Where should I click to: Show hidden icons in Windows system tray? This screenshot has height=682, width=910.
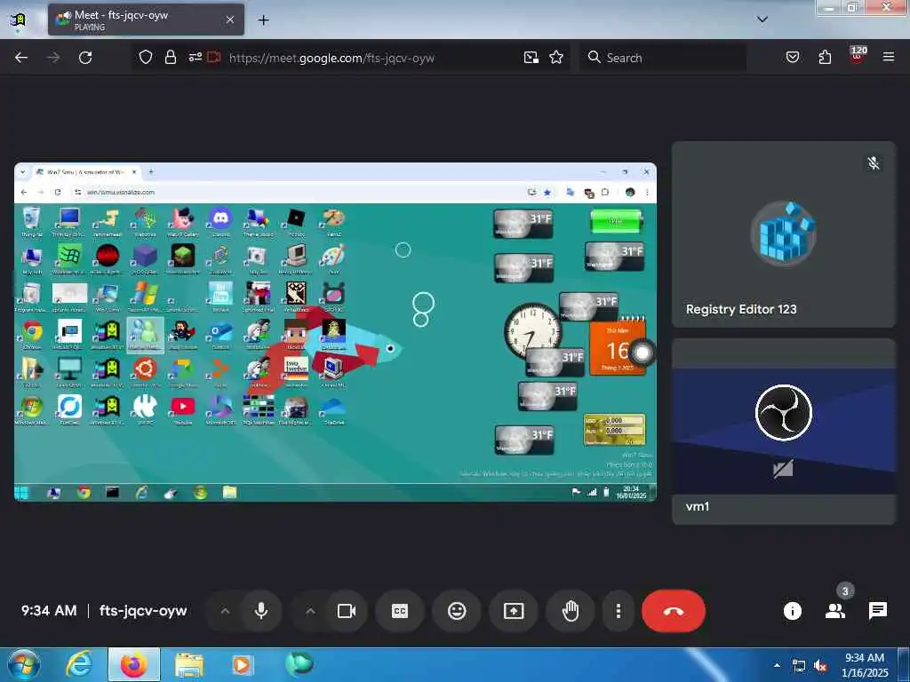(x=777, y=665)
